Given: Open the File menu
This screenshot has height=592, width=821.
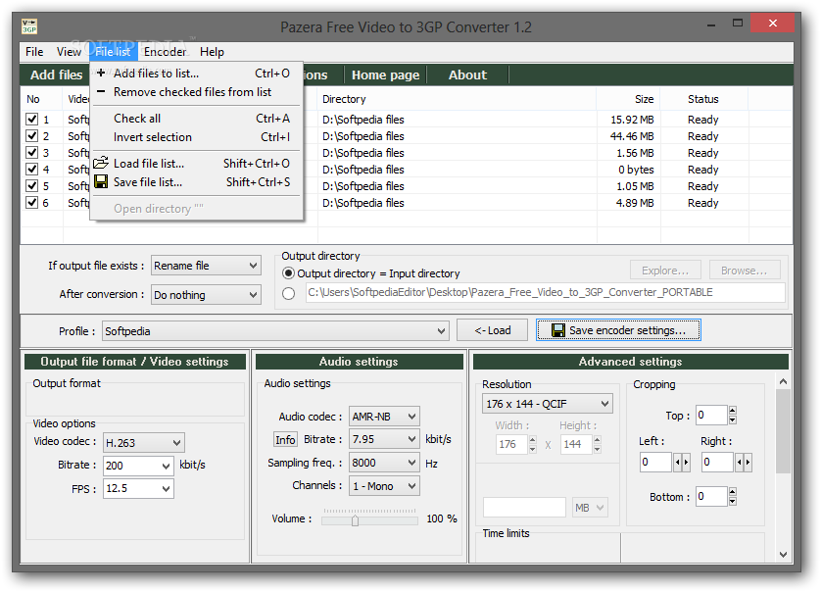Looking at the screenshot, I should pos(34,51).
